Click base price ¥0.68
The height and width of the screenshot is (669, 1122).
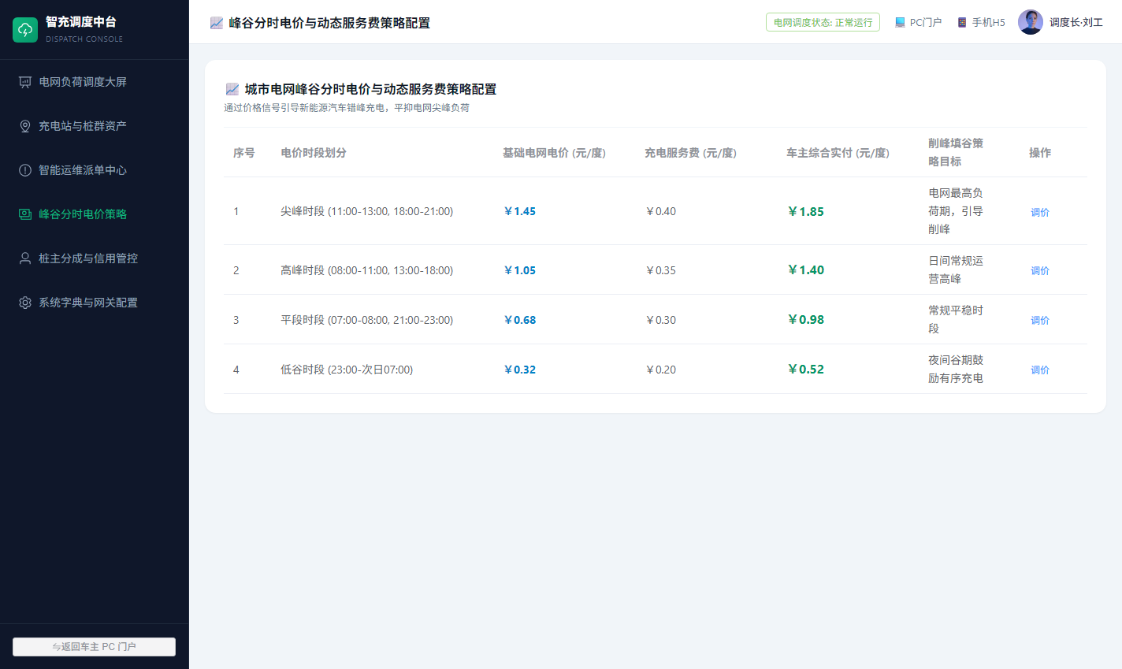point(519,320)
